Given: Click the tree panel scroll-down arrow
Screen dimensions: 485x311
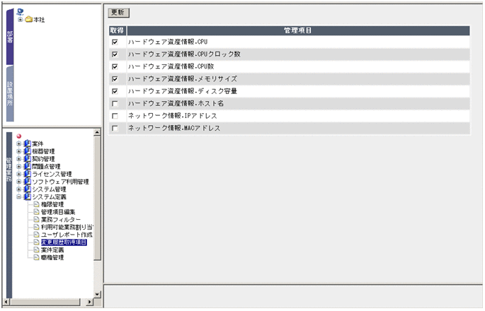Looking at the screenshot, I should click(97, 295).
